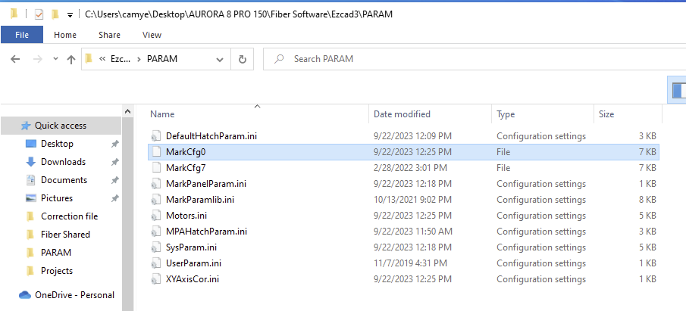Screen dimensions: 686x311
Task: Click the Up one level arrow
Action: (x=71, y=60)
